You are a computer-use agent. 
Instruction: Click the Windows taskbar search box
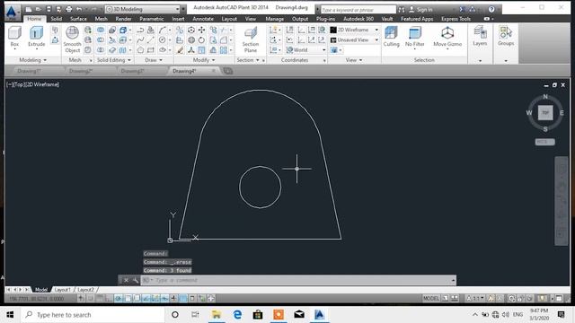click(93, 315)
